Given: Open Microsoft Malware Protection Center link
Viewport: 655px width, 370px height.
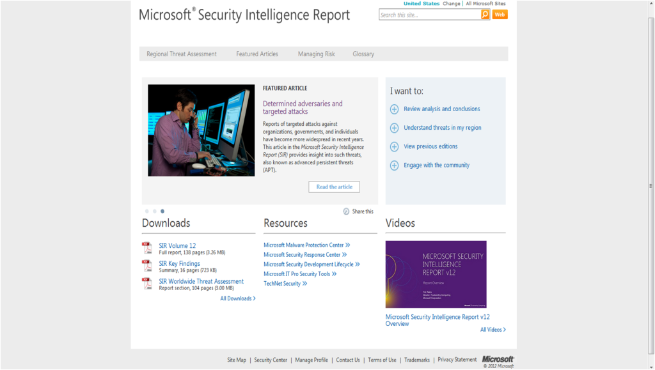Looking at the screenshot, I should 306,245.
